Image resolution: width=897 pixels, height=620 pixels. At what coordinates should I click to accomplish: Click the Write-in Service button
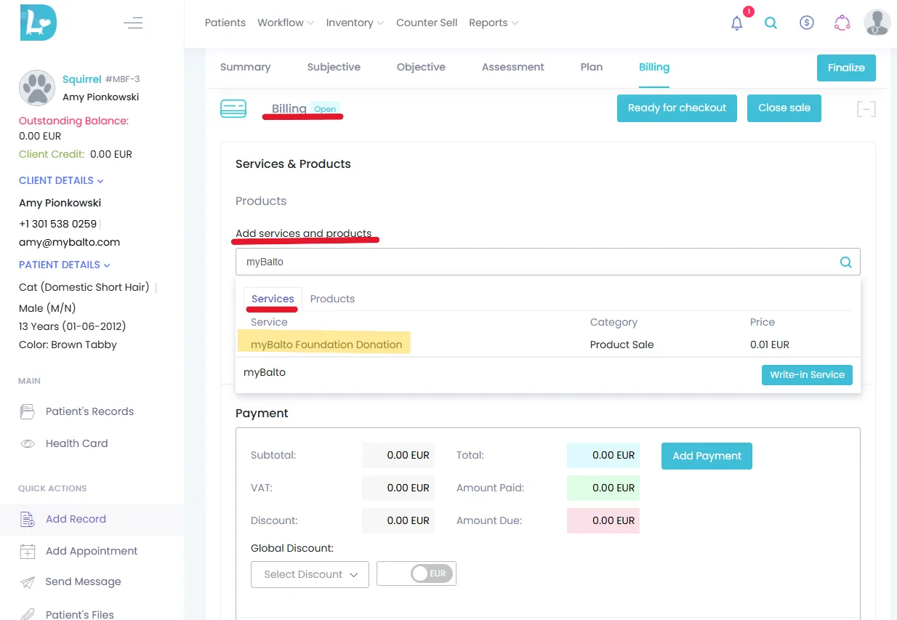(807, 374)
